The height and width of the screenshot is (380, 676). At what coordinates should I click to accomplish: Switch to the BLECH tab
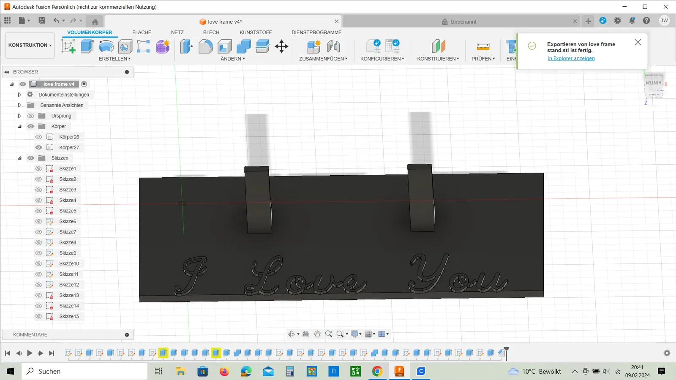pos(211,33)
